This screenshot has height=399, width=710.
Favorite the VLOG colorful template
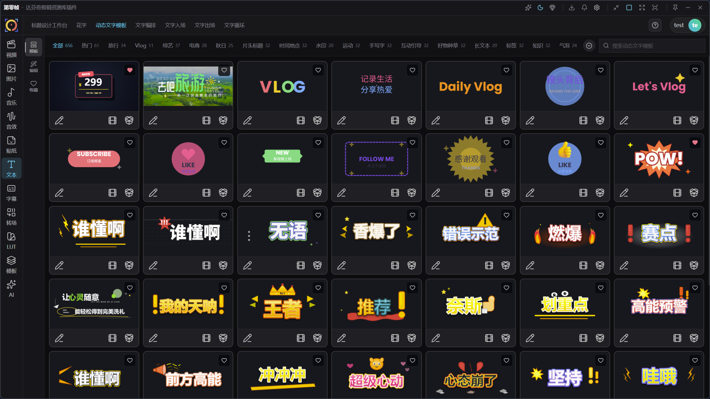[318, 70]
